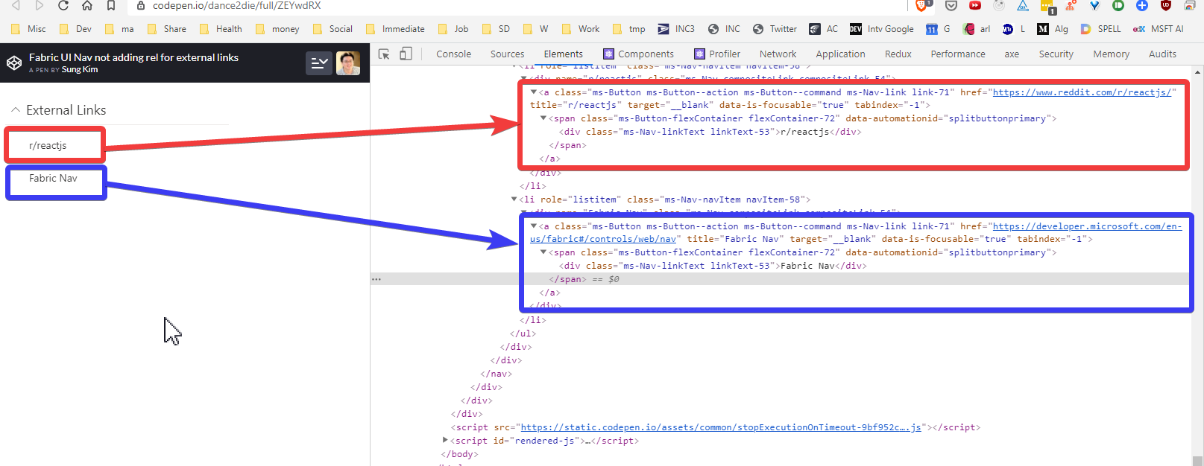
Task: Open Sung Kim's avatar thumbnail
Action: [x=348, y=63]
